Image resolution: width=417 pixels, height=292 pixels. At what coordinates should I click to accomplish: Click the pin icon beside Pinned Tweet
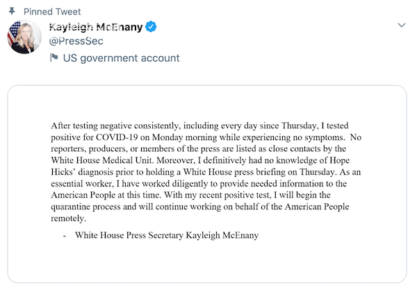click(x=13, y=12)
